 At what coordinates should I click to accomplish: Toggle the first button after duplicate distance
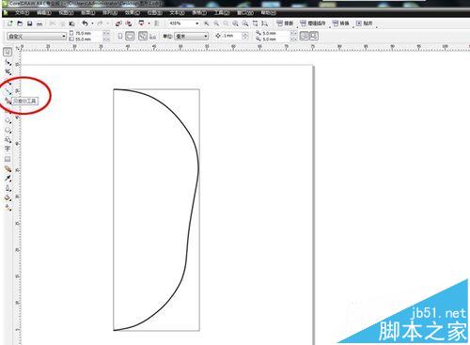click(x=304, y=36)
